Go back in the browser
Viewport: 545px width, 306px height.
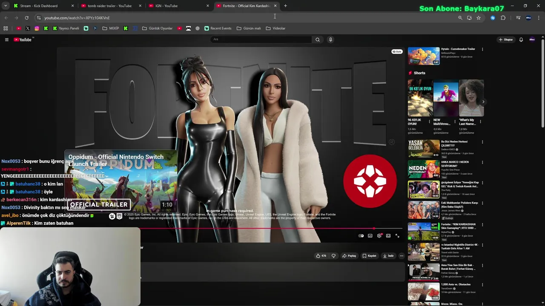pyautogui.click(x=6, y=18)
